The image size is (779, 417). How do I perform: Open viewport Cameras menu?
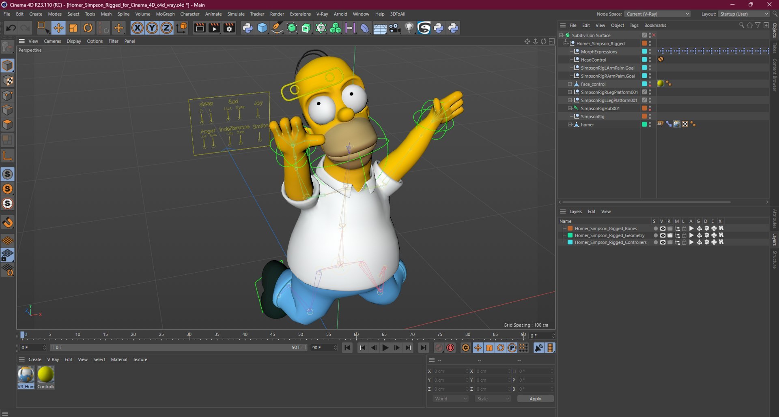(x=52, y=41)
